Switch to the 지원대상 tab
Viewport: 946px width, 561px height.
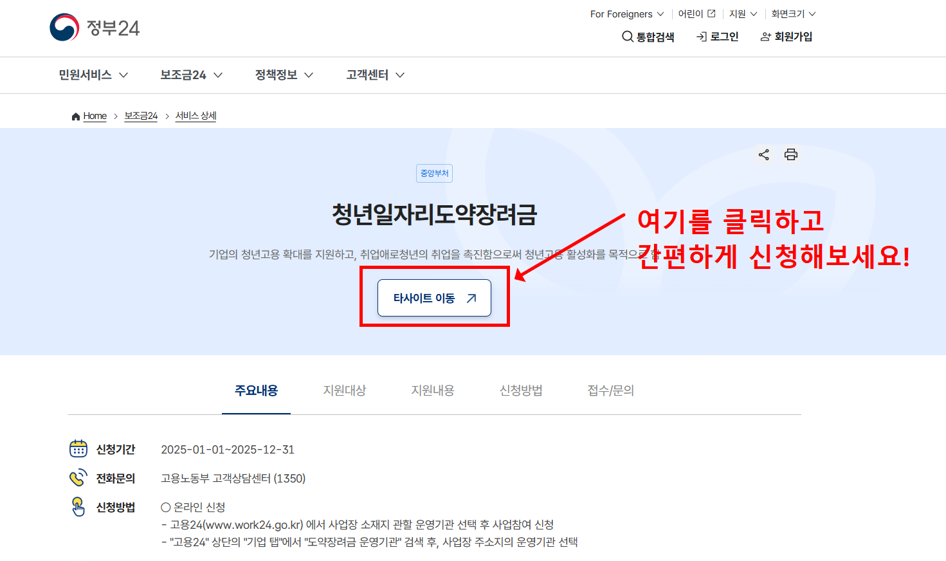345,390
